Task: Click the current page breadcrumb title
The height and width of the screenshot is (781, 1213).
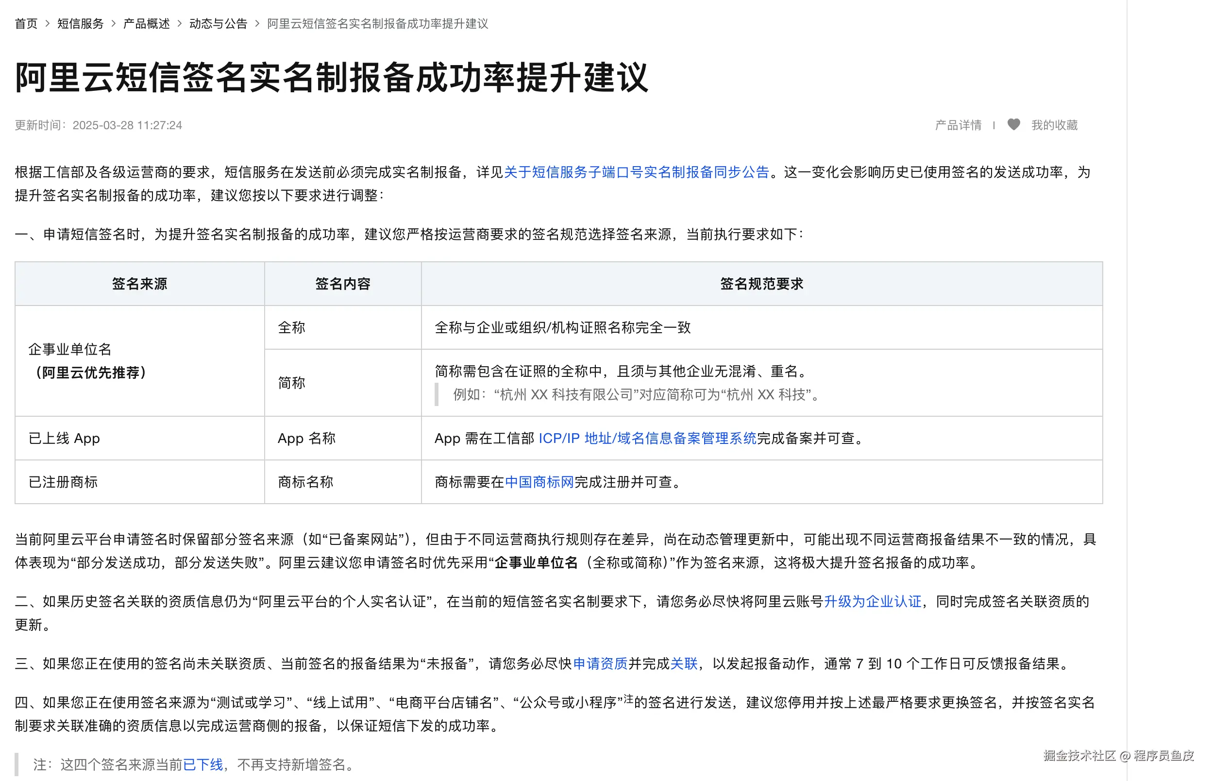Action: coord(377,24)
